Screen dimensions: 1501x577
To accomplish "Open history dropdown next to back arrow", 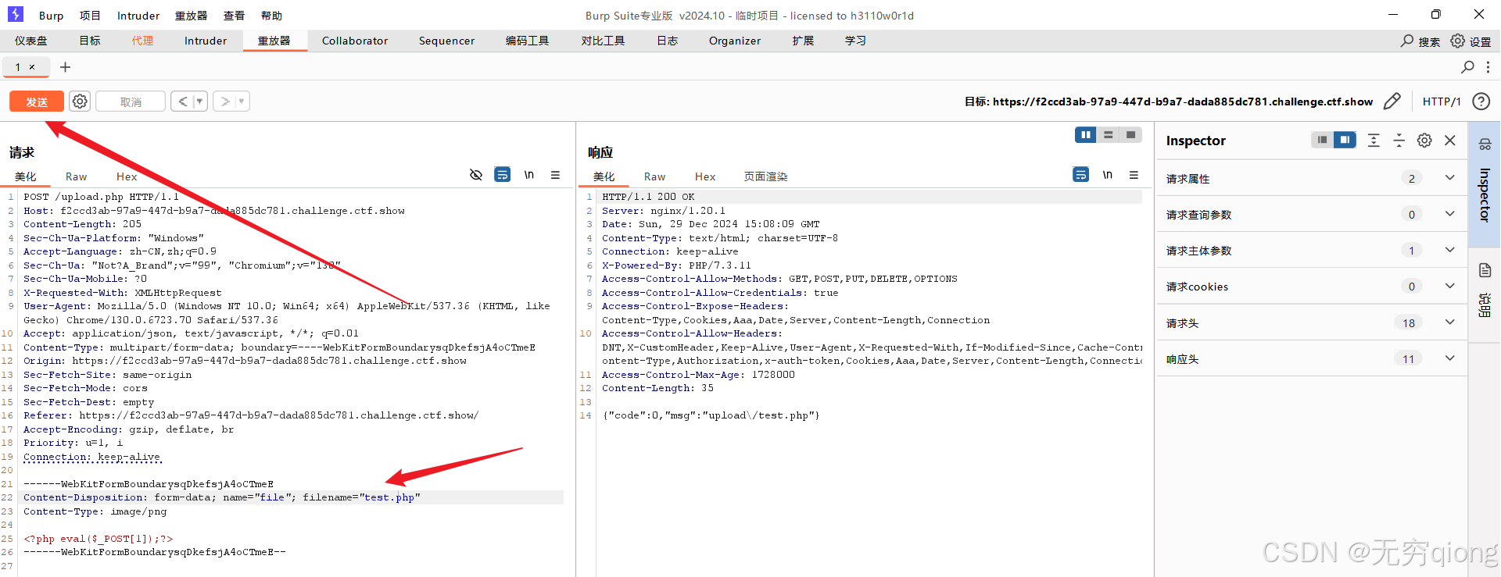I will tap(200, 102).
